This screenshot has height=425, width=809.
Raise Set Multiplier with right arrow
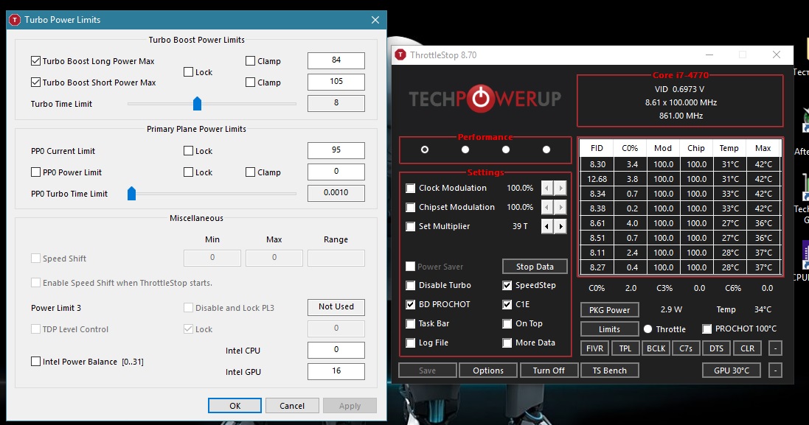tap(560, 226)
